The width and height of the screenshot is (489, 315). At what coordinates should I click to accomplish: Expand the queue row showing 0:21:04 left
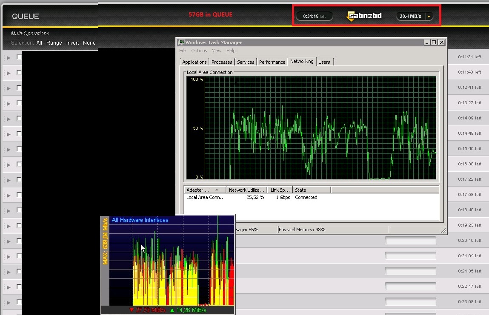point(9,256)
